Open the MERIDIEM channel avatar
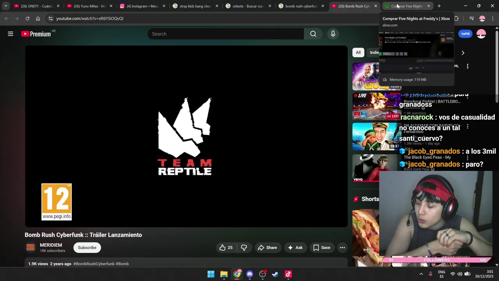The image size is (499, 281). click(30, 247)
